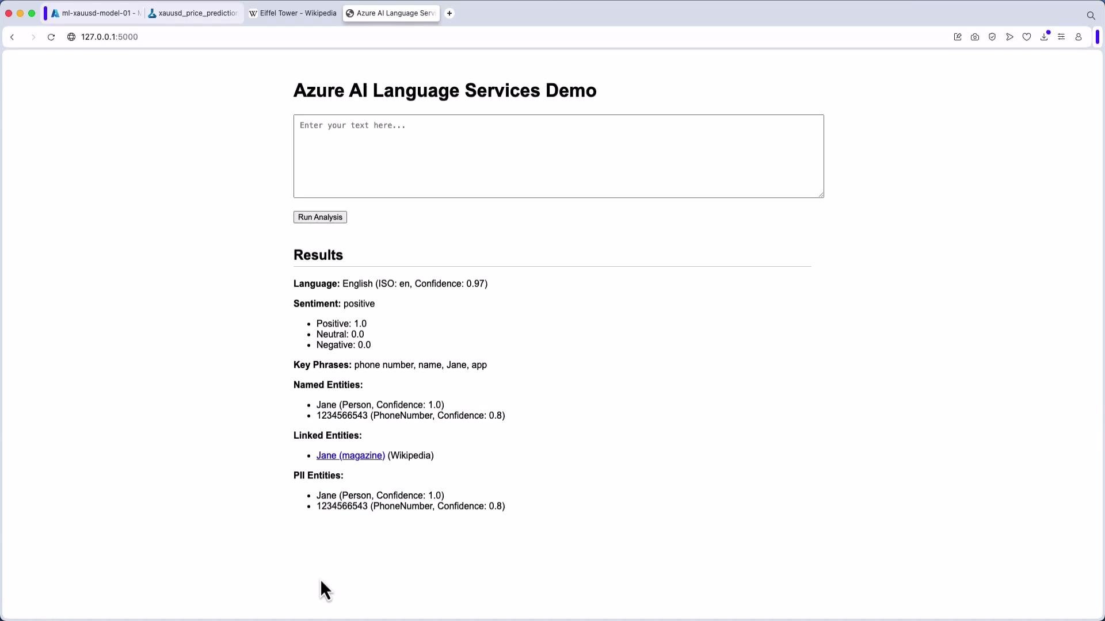Go forward with the forward arrow
Viewport: 1105px width, 621px height.
tap(33, 37)
